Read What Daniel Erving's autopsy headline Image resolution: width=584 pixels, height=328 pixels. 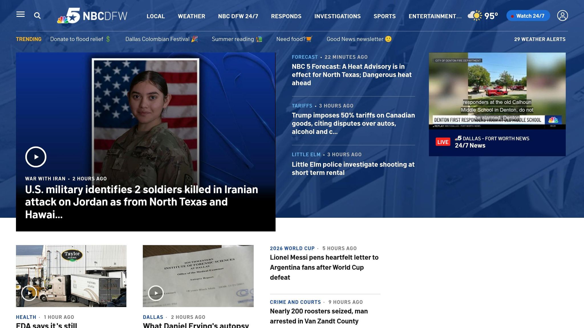tap(196, 325)
